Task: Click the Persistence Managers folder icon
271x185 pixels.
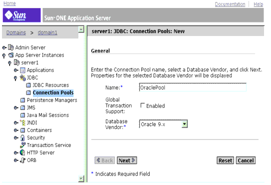Action: (22, 100)
